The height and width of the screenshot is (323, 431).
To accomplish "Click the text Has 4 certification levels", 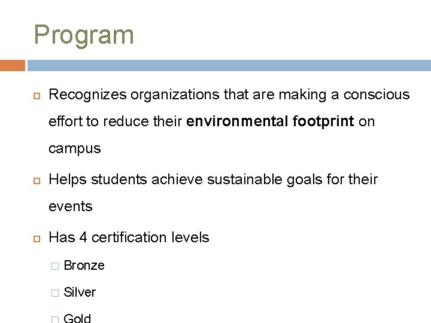I will 129,237.
